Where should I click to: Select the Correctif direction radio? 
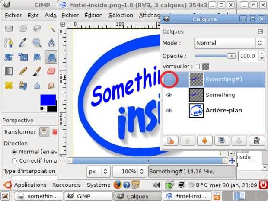(14, 161)
